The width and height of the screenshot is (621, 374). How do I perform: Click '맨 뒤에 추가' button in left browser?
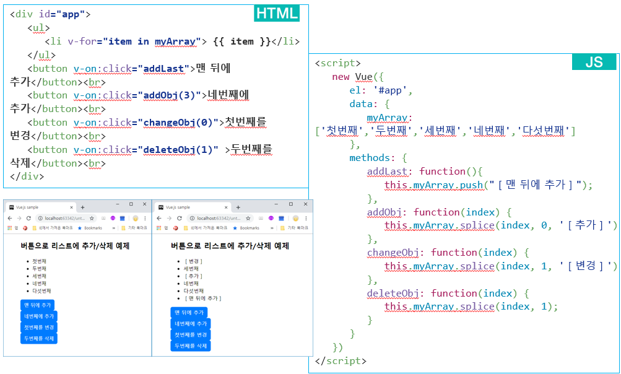[37, 305]
